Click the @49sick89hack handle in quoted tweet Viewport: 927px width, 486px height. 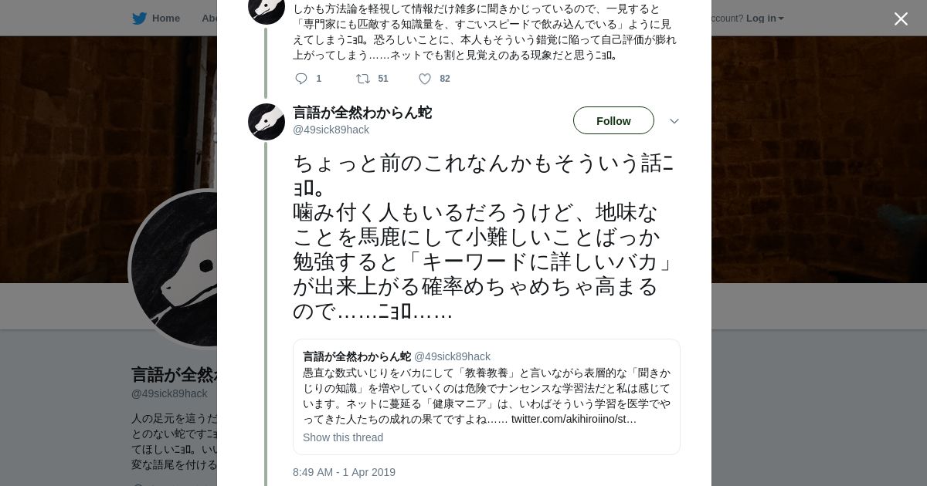coord(452,356)
